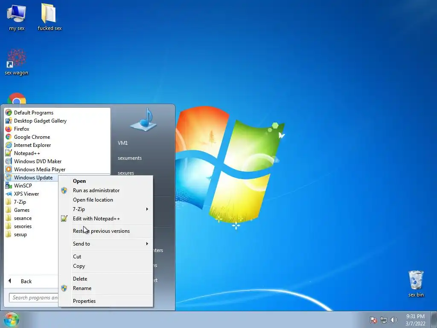Choose Restore previous versions
This screenshot has width=437, height=328.
tap(106, 231)
